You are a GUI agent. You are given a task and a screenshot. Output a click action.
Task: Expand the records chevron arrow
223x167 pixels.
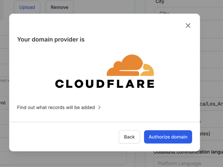(100, 107)
